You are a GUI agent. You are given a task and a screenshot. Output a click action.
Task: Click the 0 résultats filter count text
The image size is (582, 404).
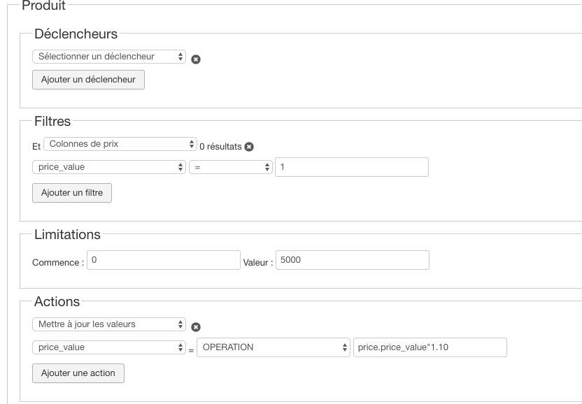pos(220,147)
